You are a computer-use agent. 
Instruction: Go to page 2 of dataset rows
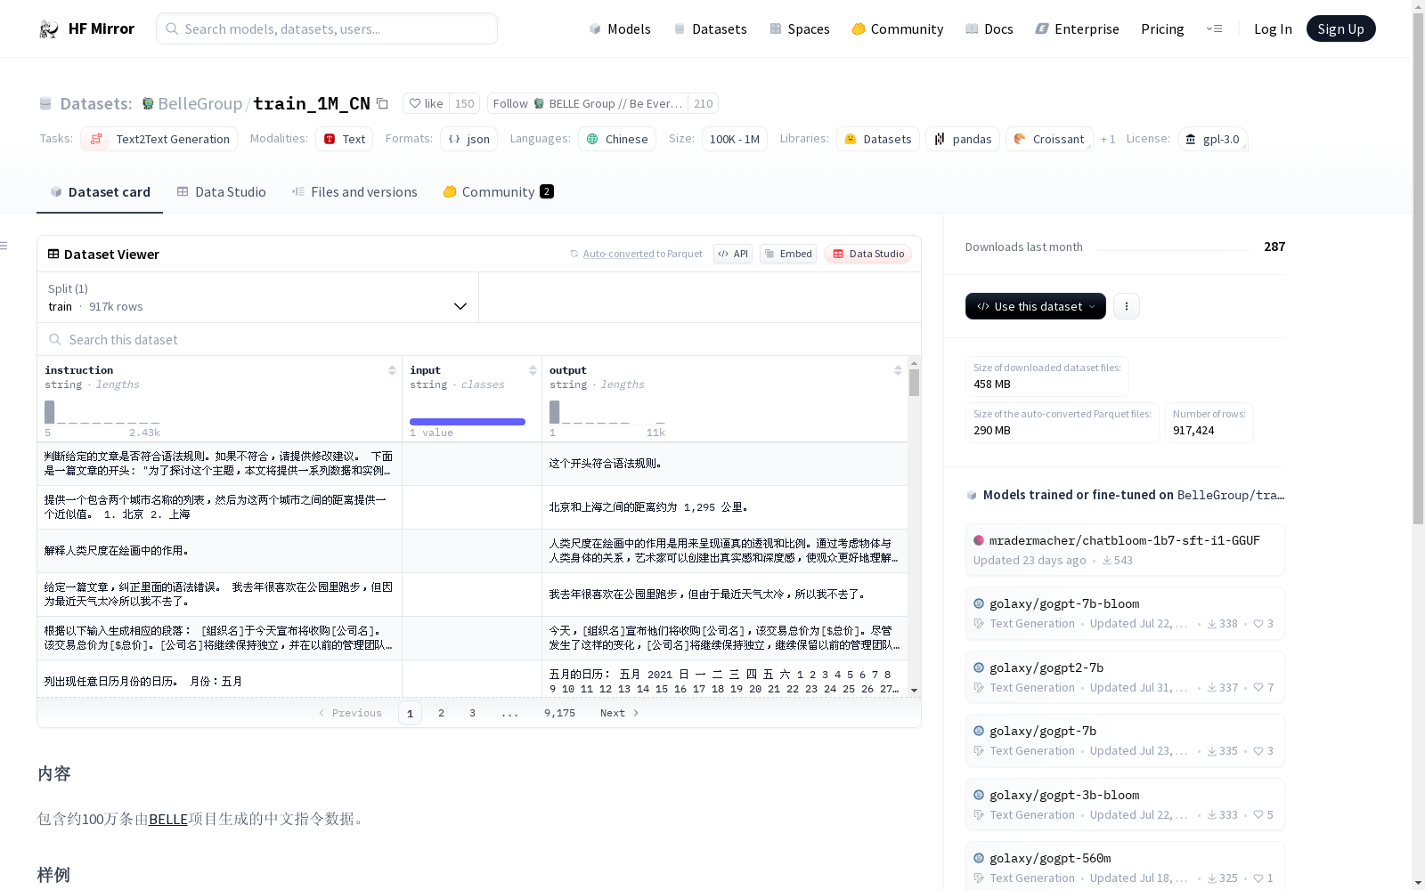pos(441,713)
